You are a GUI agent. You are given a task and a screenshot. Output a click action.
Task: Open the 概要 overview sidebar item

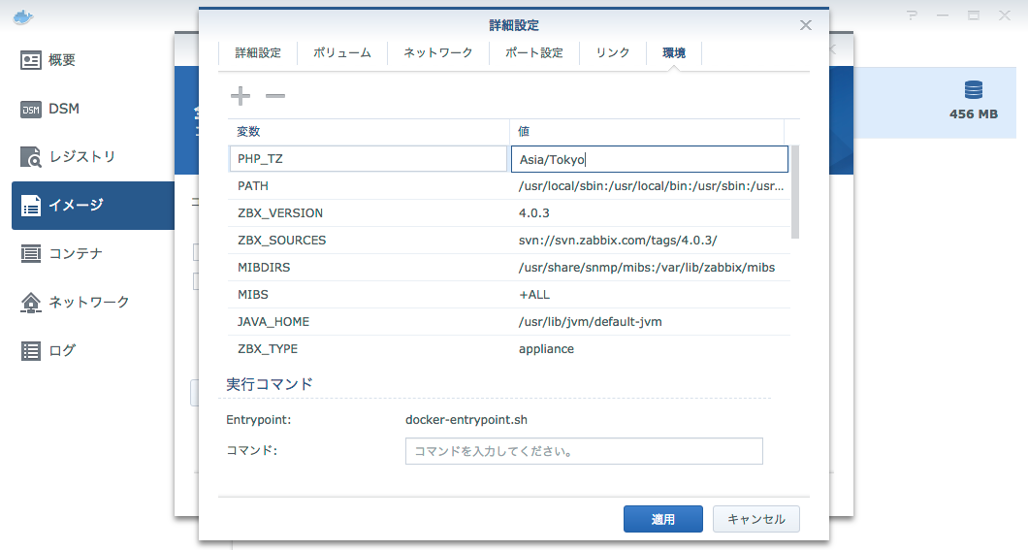[x=93, y=60]
